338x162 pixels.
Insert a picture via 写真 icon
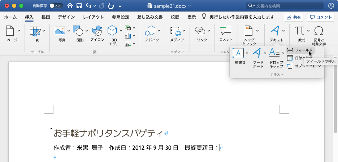(60, 31)
